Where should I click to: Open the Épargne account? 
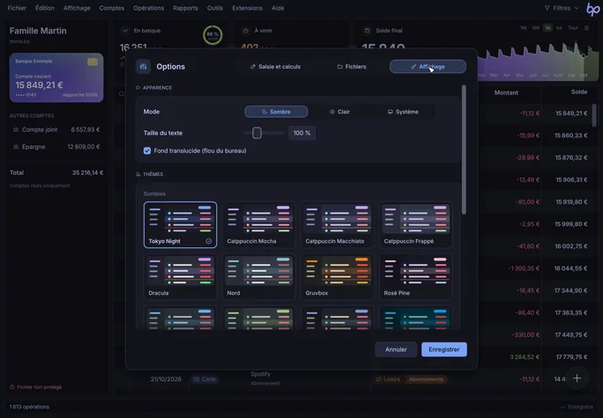(x=56, y=147)
